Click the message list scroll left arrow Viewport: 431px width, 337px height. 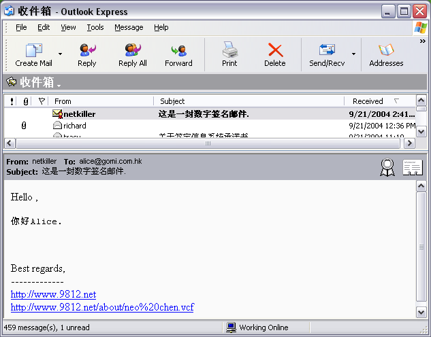[10, 143]
